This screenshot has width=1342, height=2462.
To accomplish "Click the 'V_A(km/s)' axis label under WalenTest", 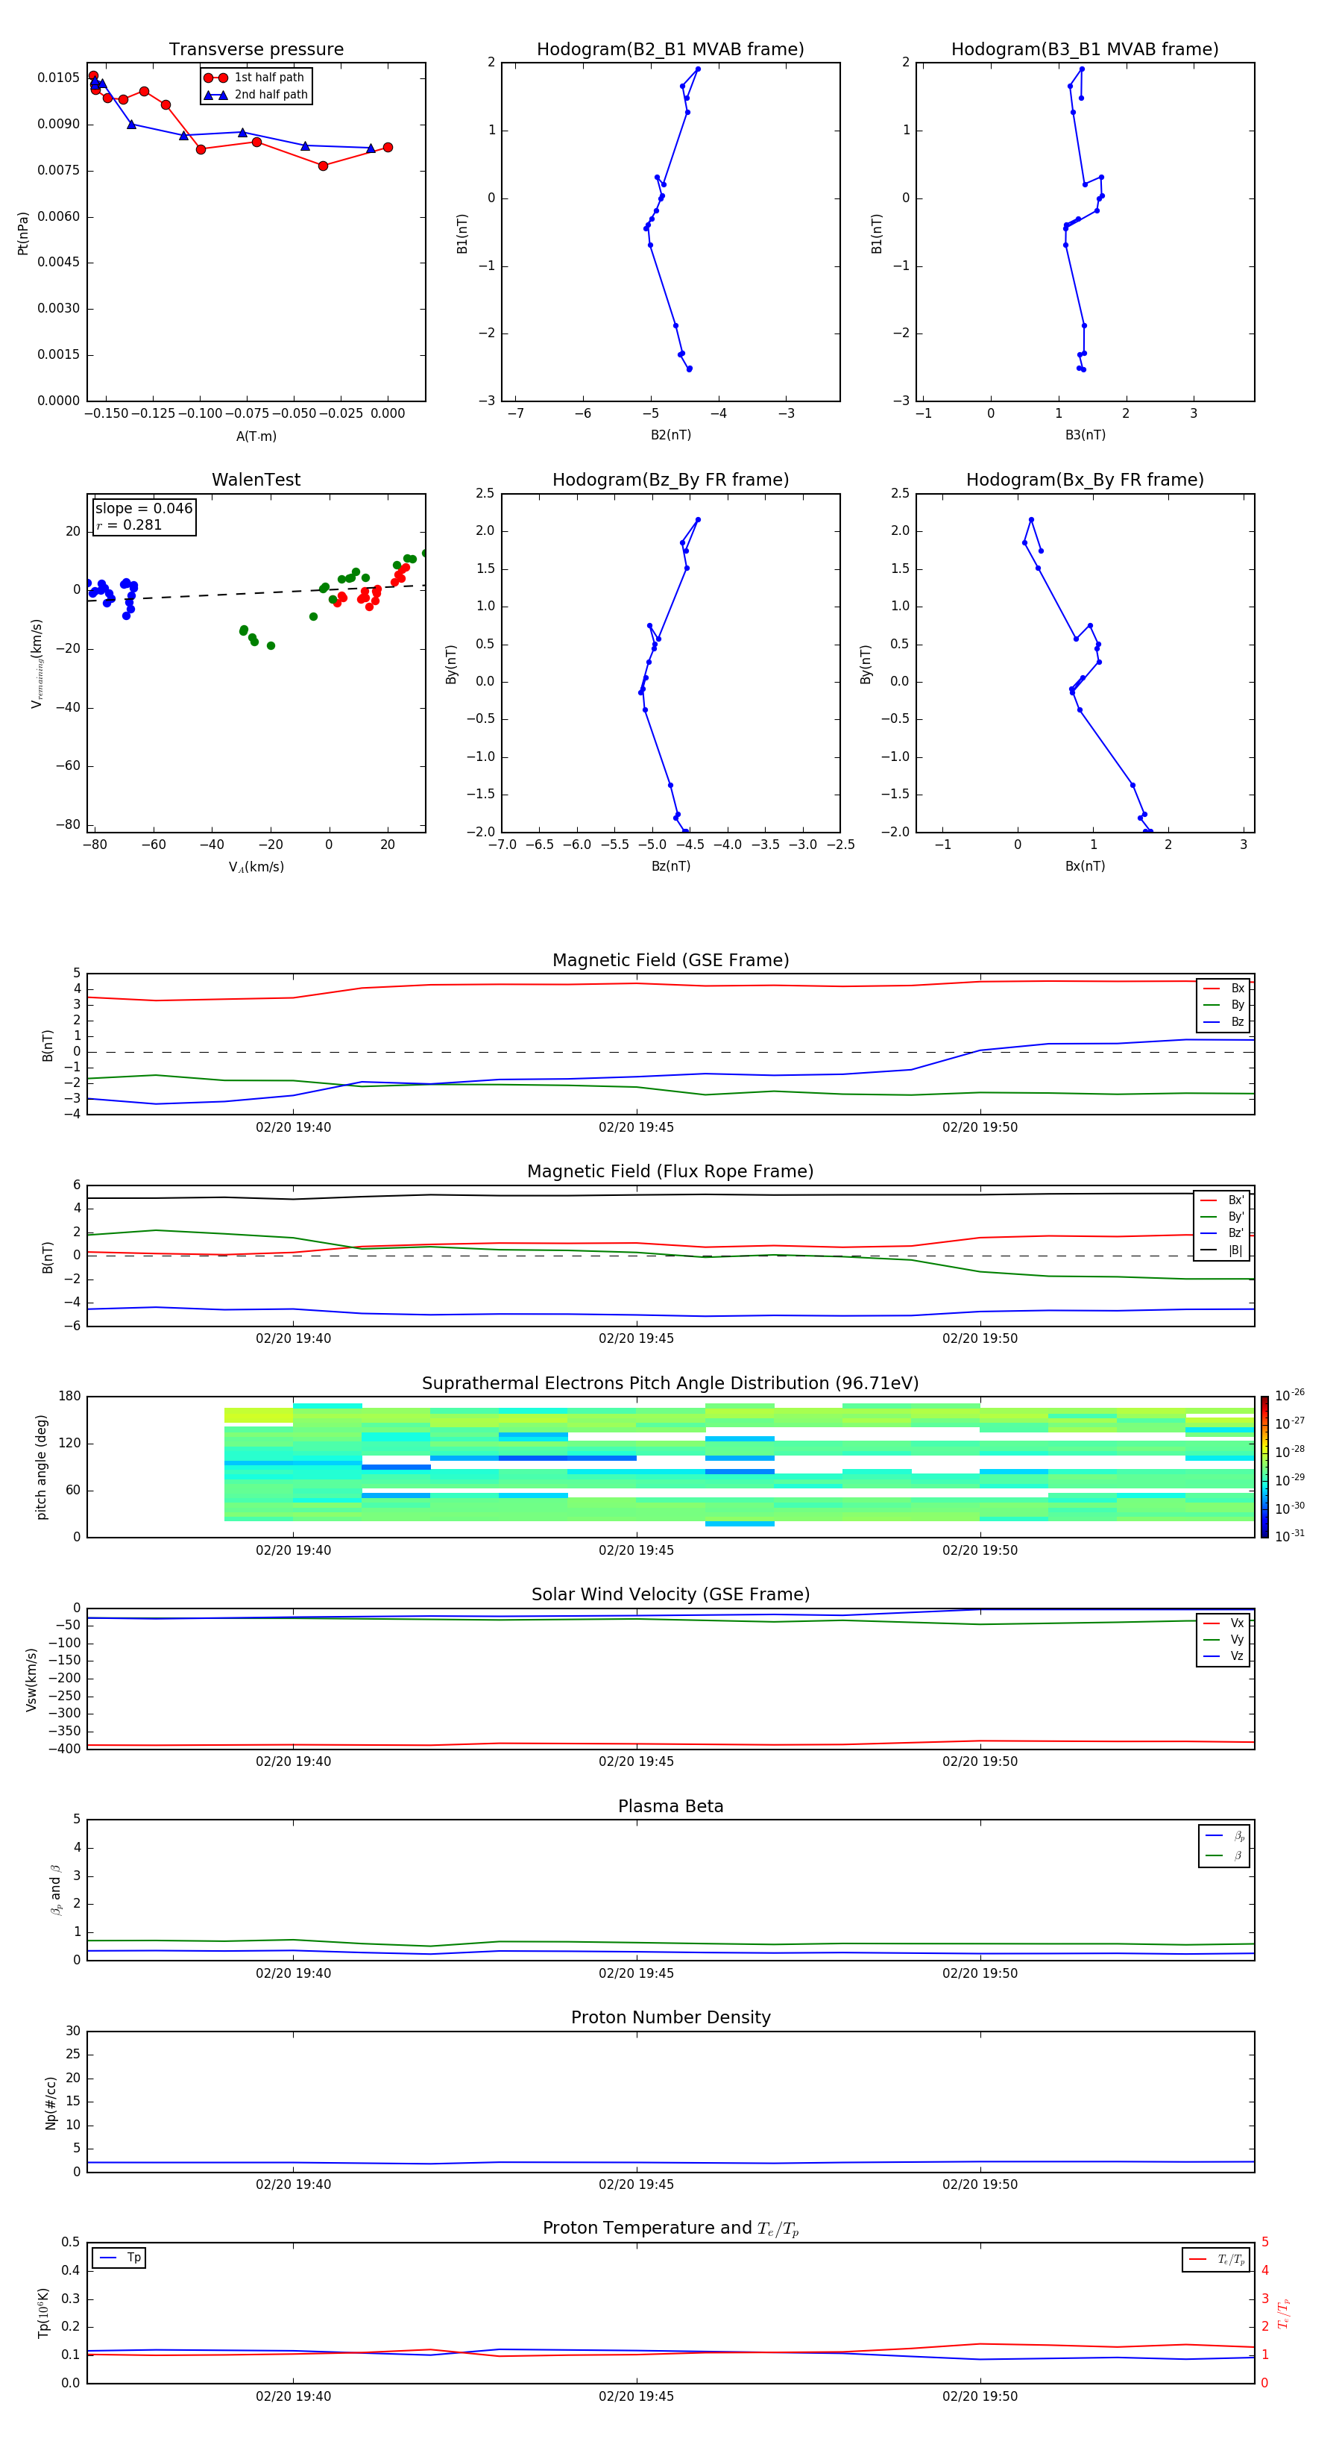I will [256, 867].
